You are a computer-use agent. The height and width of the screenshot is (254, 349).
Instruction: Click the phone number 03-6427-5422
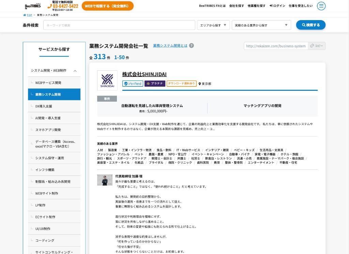click(63, 6)
